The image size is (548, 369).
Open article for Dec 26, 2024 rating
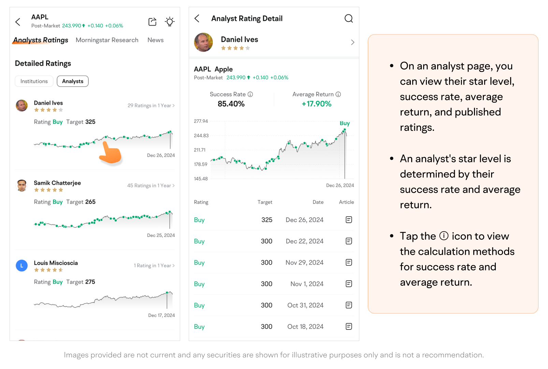349,220
